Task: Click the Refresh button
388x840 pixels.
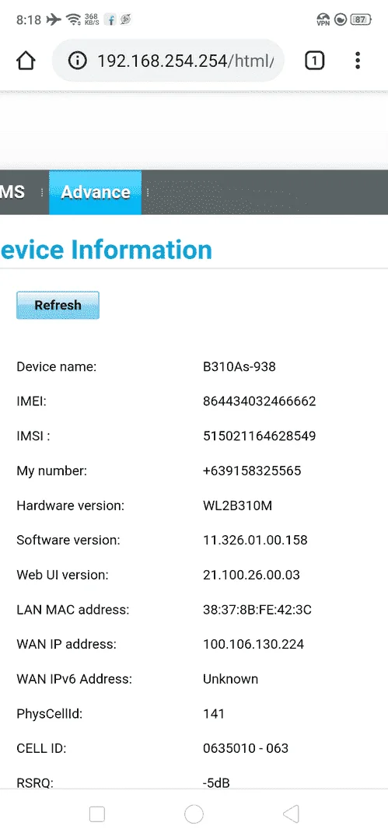Action: (x=58, y=306)
